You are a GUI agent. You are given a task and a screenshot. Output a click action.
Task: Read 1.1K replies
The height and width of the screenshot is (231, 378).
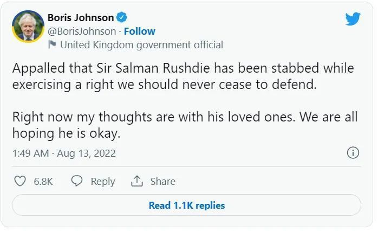[186, 206]
